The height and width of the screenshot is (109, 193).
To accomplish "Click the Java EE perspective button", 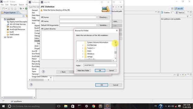I will (179, 8).
